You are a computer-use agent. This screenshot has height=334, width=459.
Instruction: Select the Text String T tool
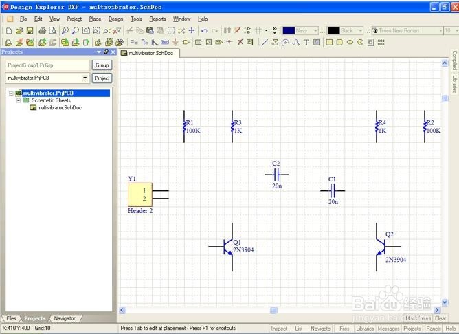(x=306, y=43)
